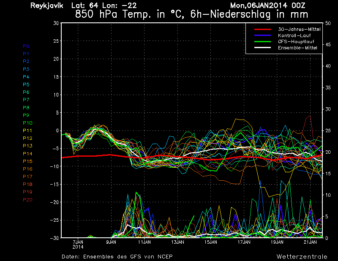
Task: Select the P13 yellow label
Action: [27, 146]
